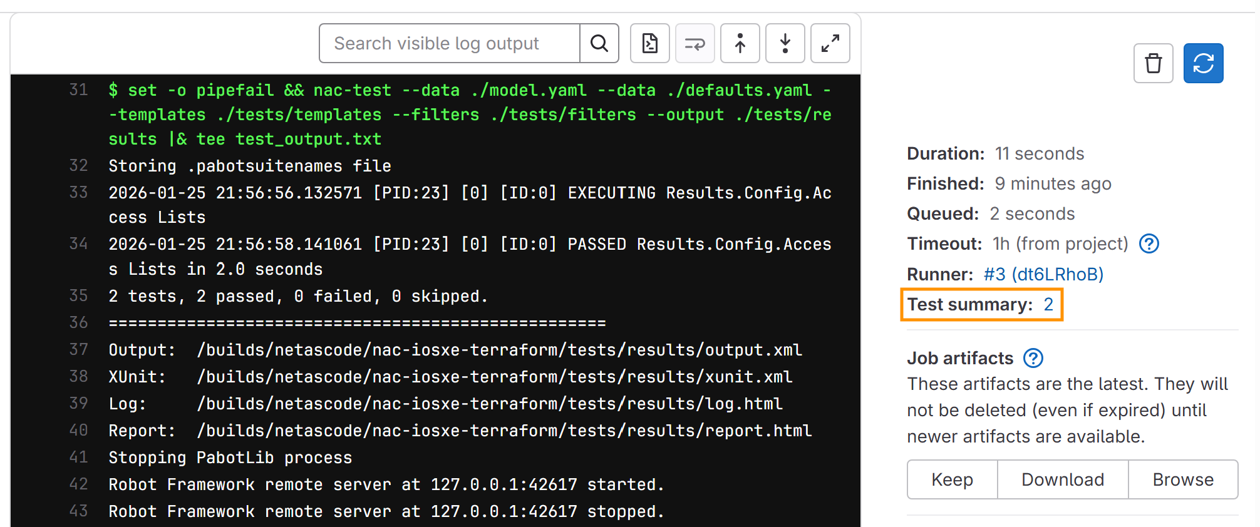Click the 'Storing .pabotsuitenames file' log line

(250, 166)
